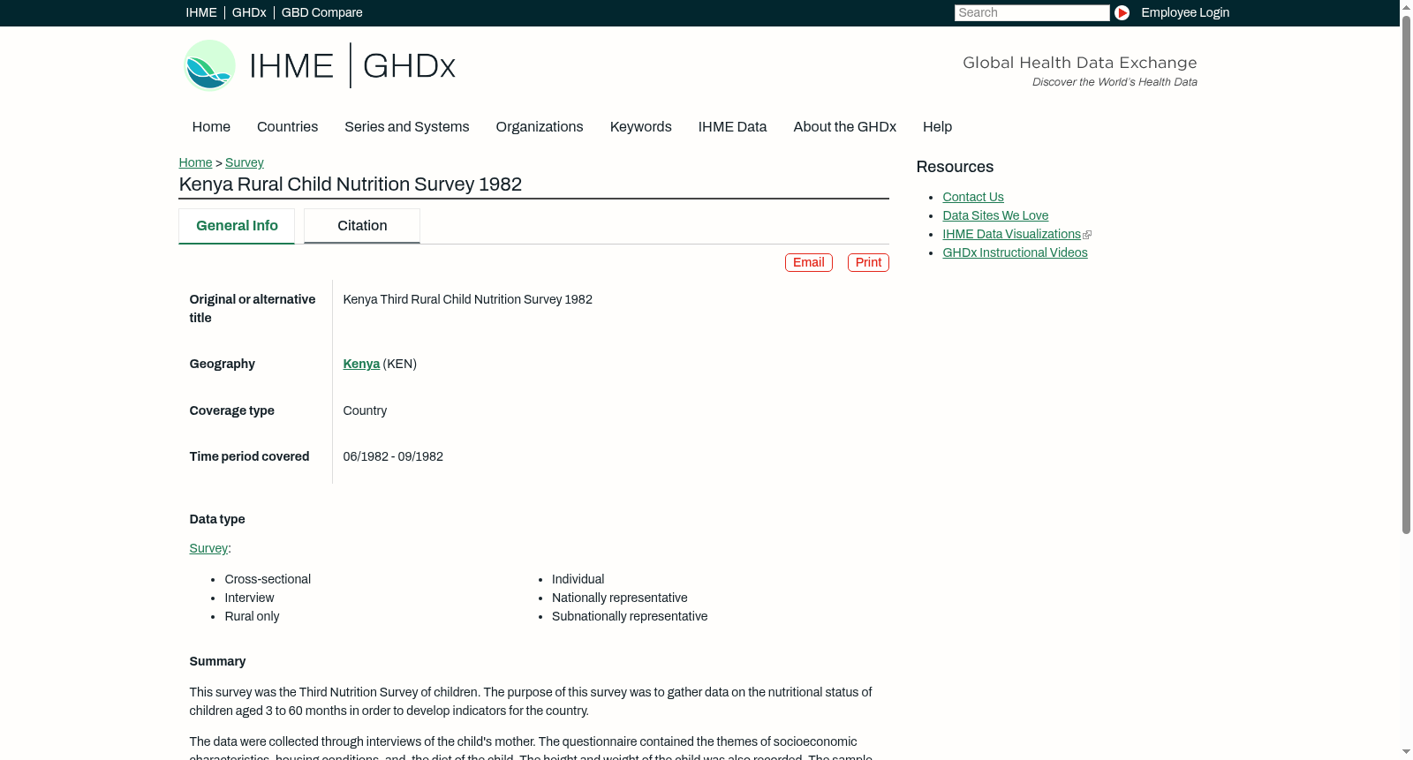Select the General Info tab
1413x760 pixels.
pyautogui.click(x=237, y=226)
